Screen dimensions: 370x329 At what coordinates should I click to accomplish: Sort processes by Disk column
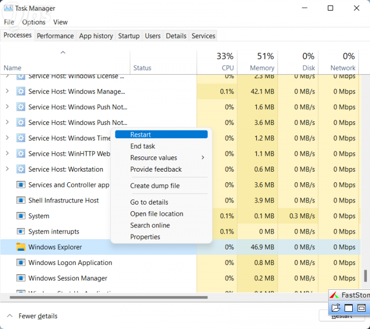point(298,62)
